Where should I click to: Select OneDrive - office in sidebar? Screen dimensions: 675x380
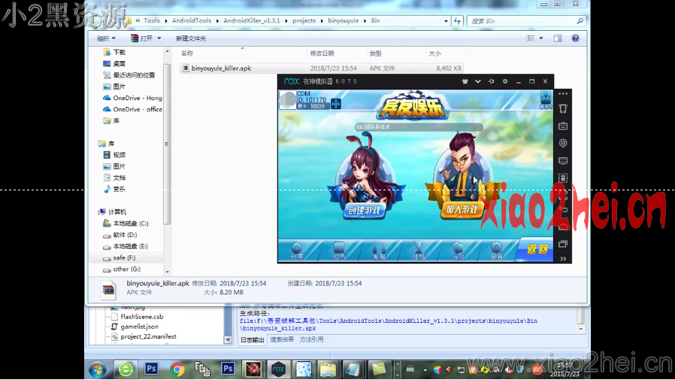(x=138, y=109)
